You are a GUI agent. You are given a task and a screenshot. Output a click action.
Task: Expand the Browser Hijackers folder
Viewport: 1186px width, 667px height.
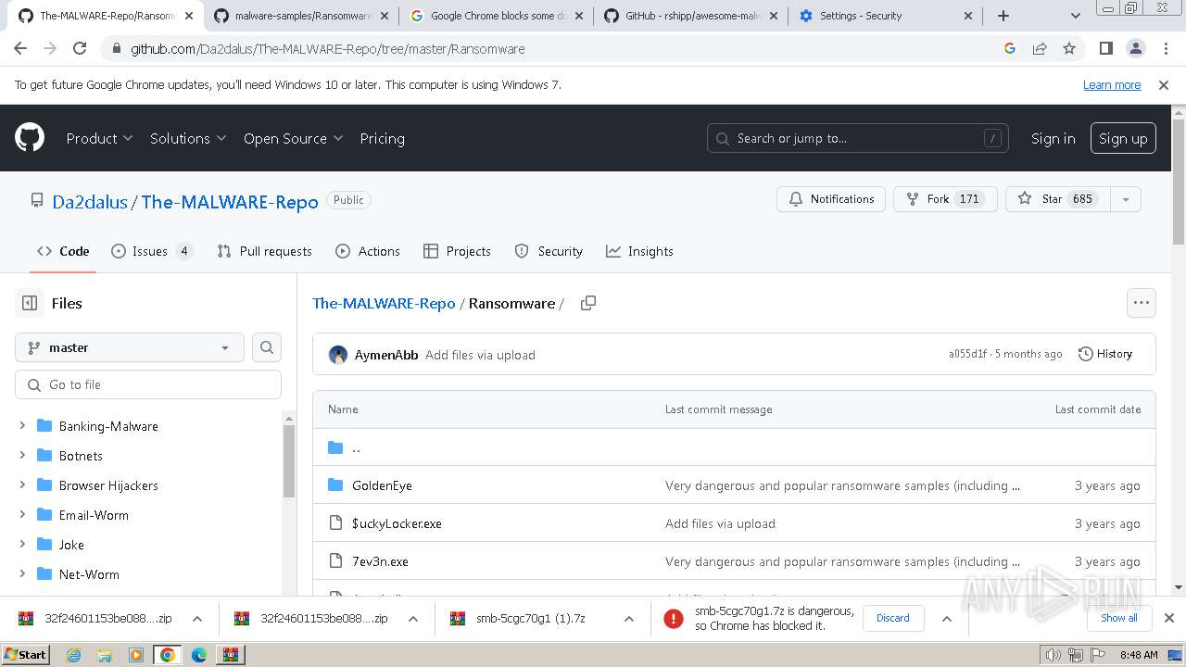(x=22, y=485)
